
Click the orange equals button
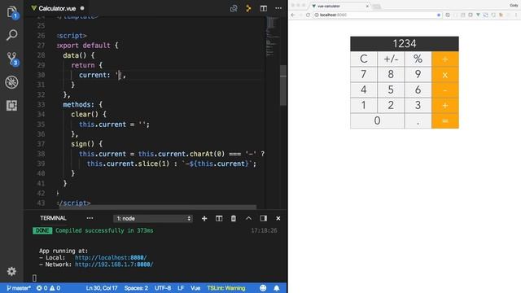pyautogui.click(x=445, y=121)
